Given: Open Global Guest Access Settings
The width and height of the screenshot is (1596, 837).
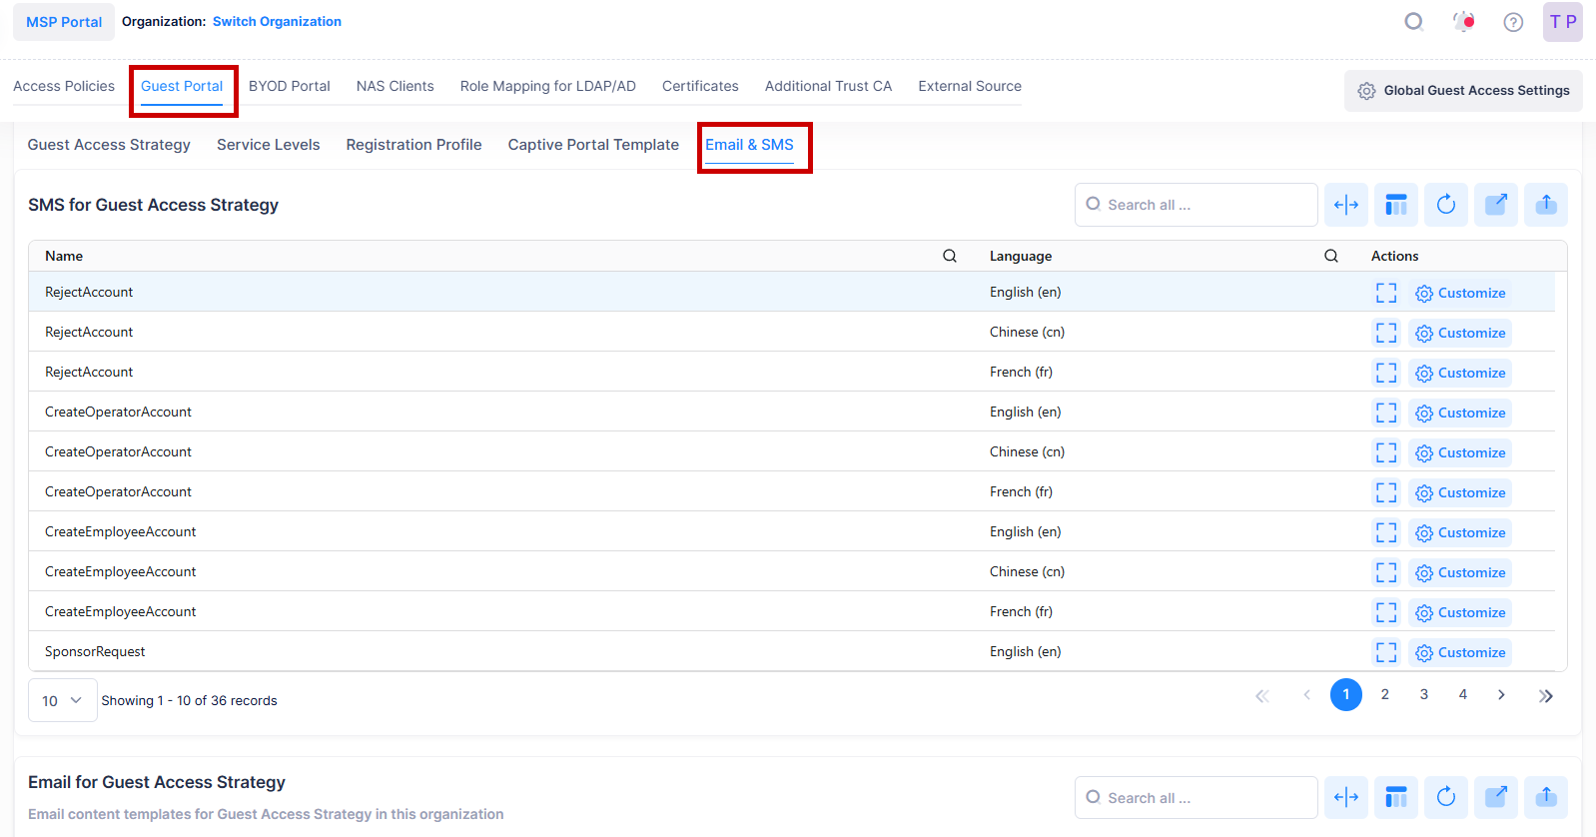Looking at the screenshot, I should coord(1462,90).
